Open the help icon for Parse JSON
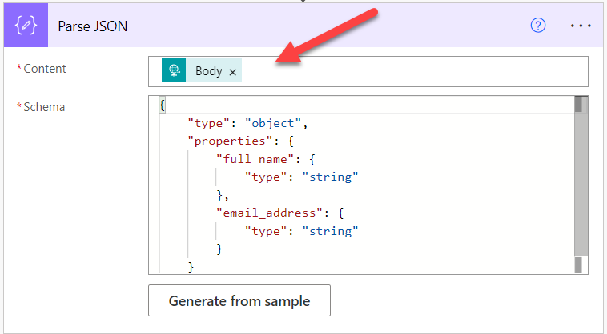 point(538,26)
